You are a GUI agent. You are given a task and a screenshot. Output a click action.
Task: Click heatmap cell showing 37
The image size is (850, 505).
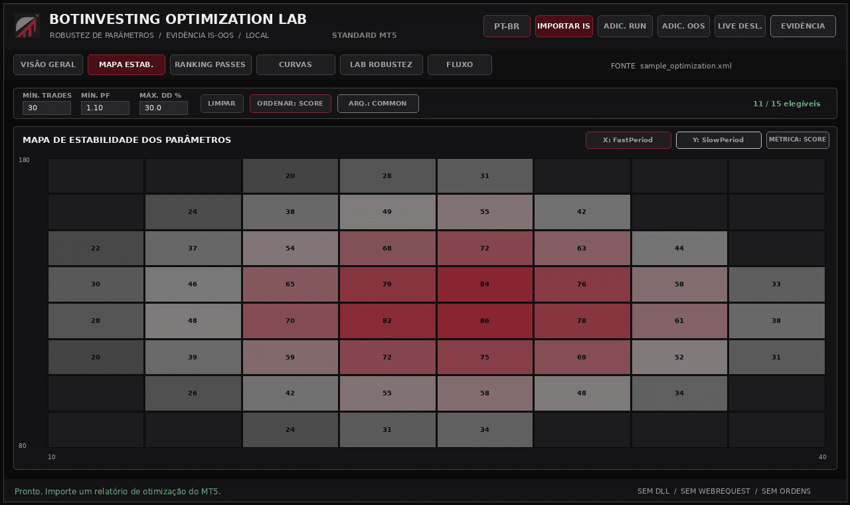193,249
